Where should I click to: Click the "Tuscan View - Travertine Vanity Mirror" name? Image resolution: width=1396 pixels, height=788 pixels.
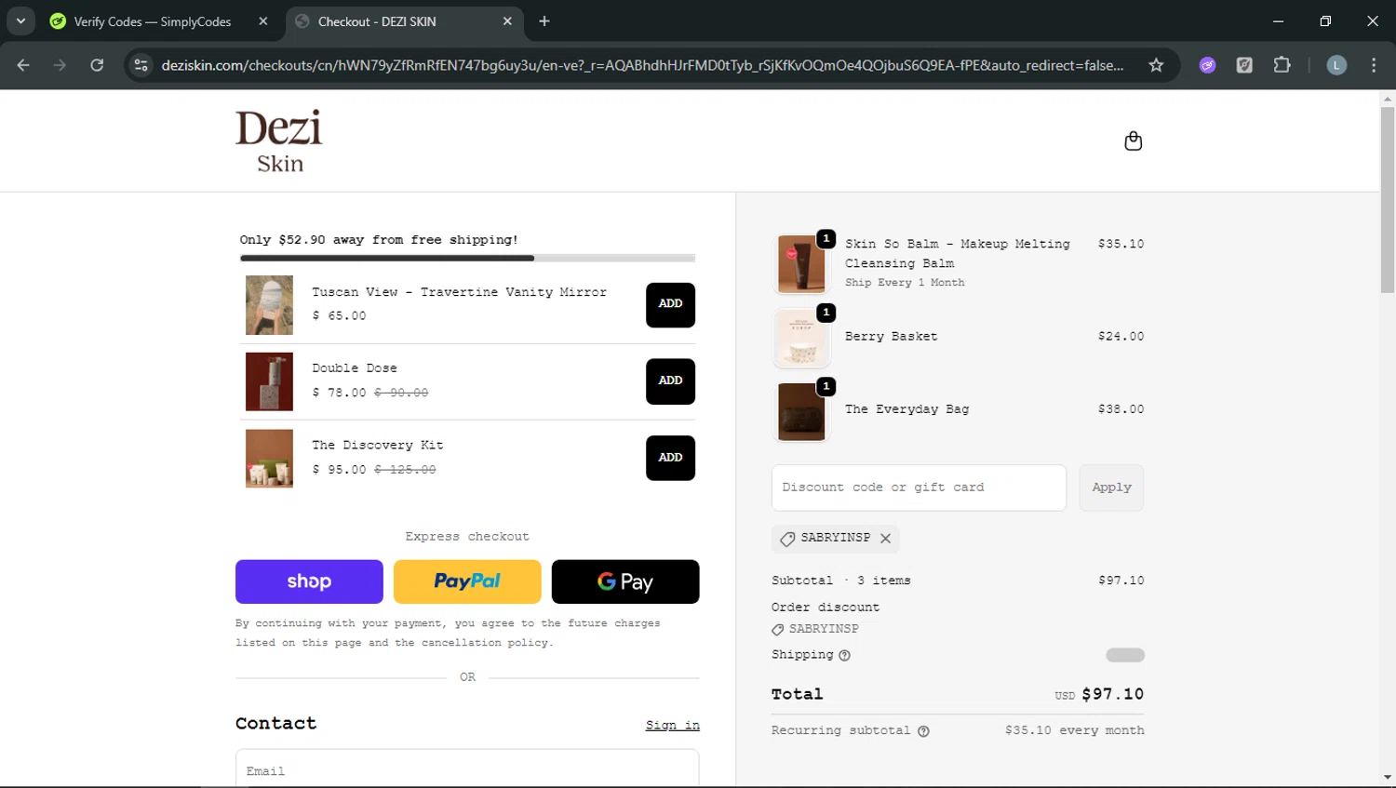click(x=459, y=292)
